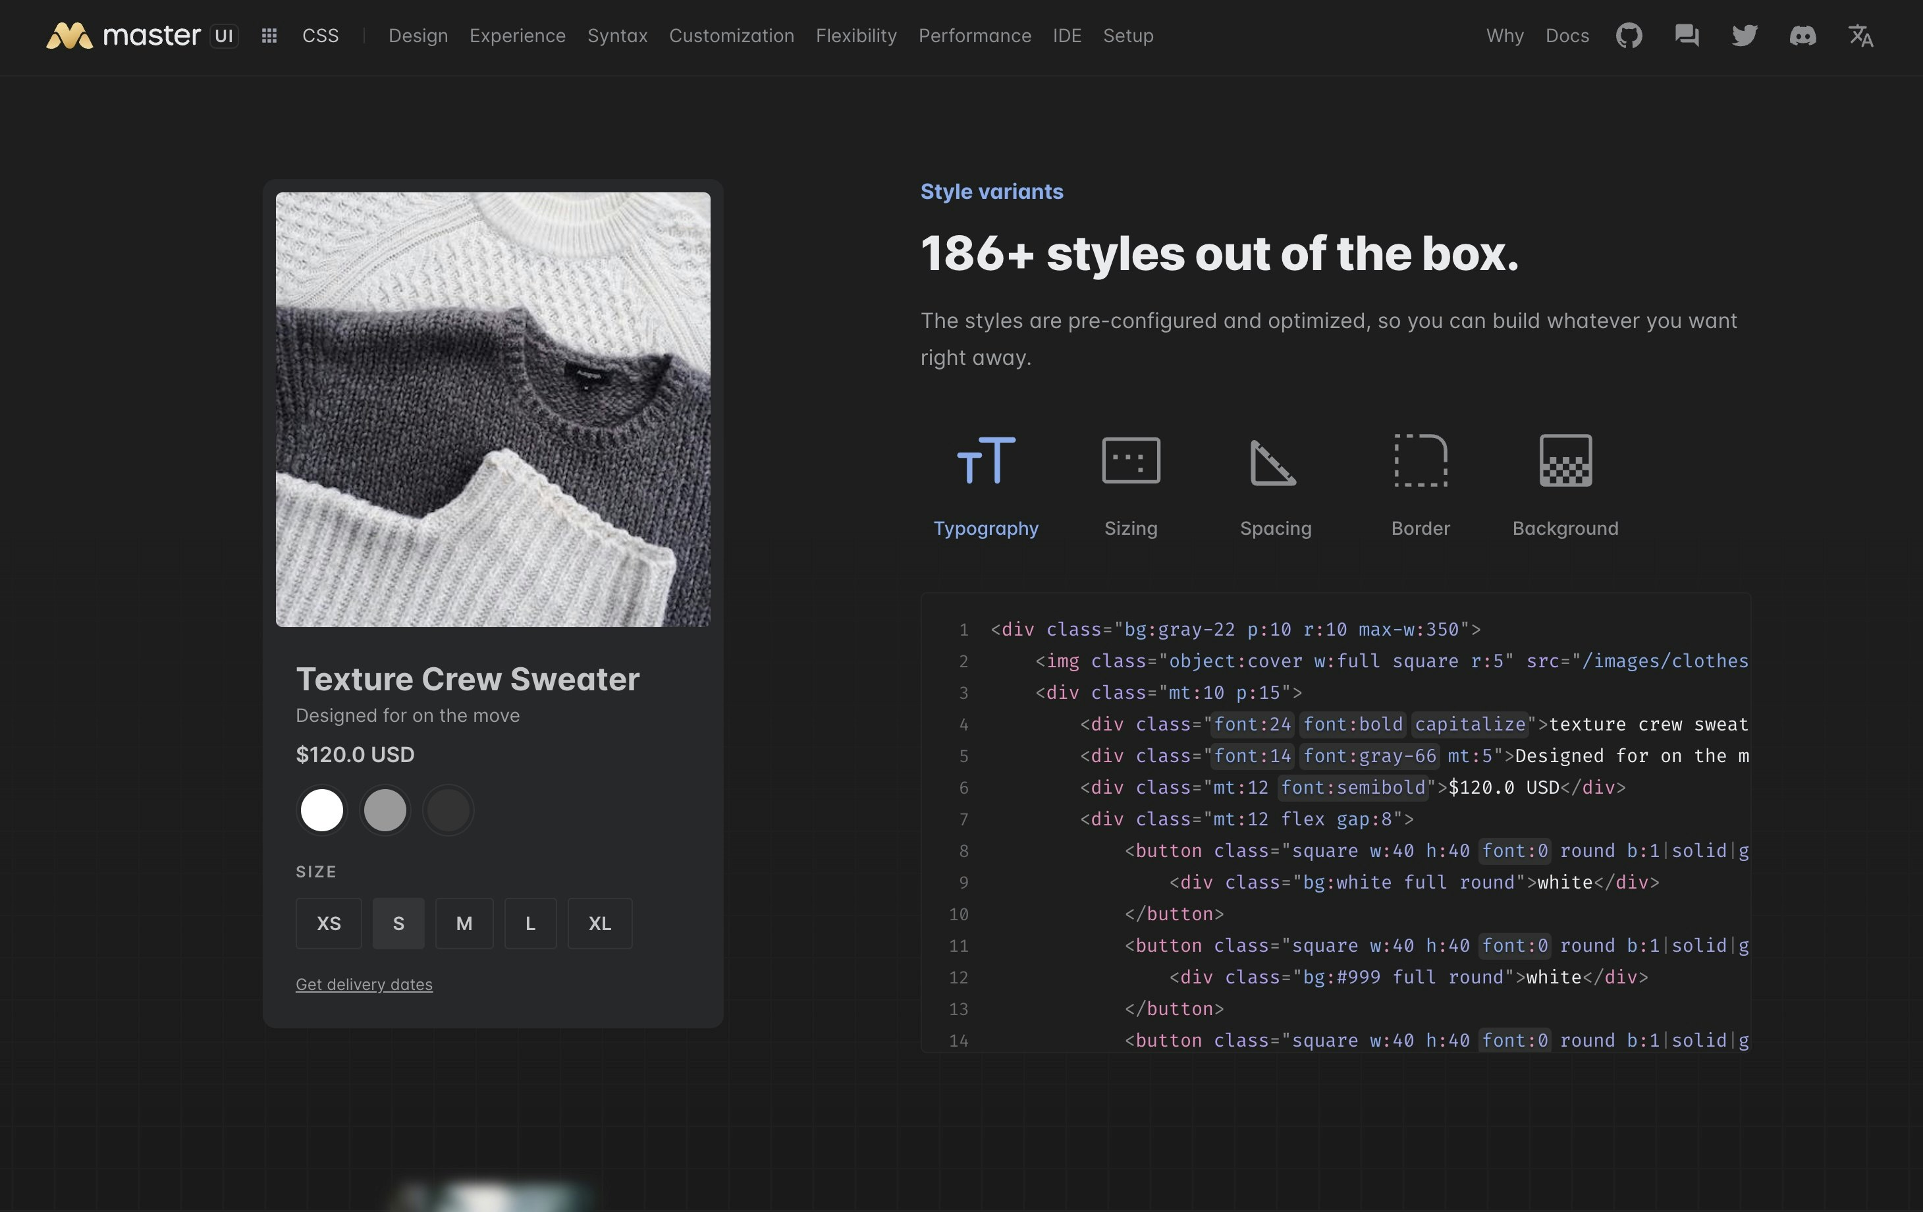
Task: Click font:bold highlighted class in code
Action: [x=1353, y=724]
